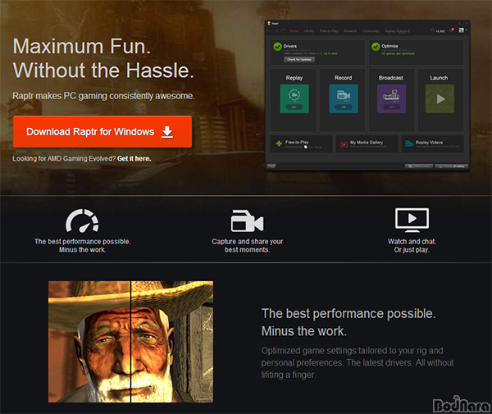The height and width of the screenshot is (414, 492).
Task: Click the Launch play triangle tile
Action: 440,98
